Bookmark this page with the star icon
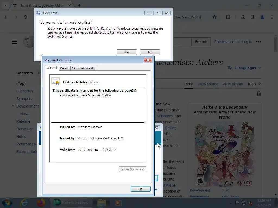 pyautogui.click(x=214, y=17)
